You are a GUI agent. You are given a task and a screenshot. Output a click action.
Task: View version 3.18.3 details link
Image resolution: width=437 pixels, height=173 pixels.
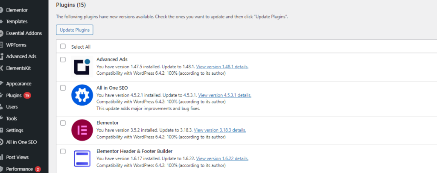tap(220, 130)
